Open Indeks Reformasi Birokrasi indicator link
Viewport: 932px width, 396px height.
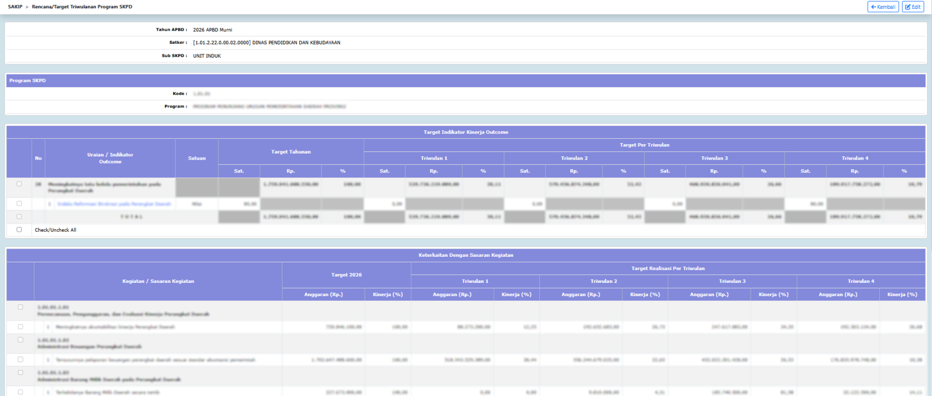(x=114, y=204)
